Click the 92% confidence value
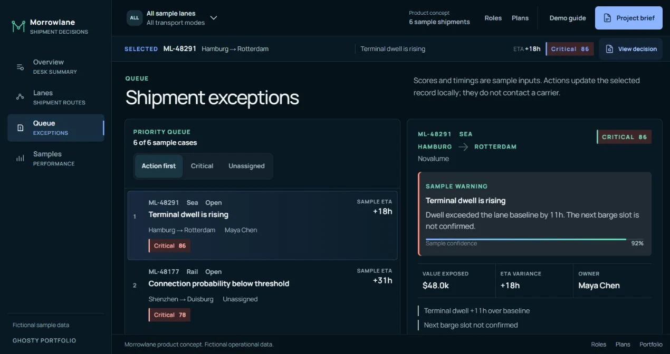Viewport: 670px width, 354px height. pos(637,243)
